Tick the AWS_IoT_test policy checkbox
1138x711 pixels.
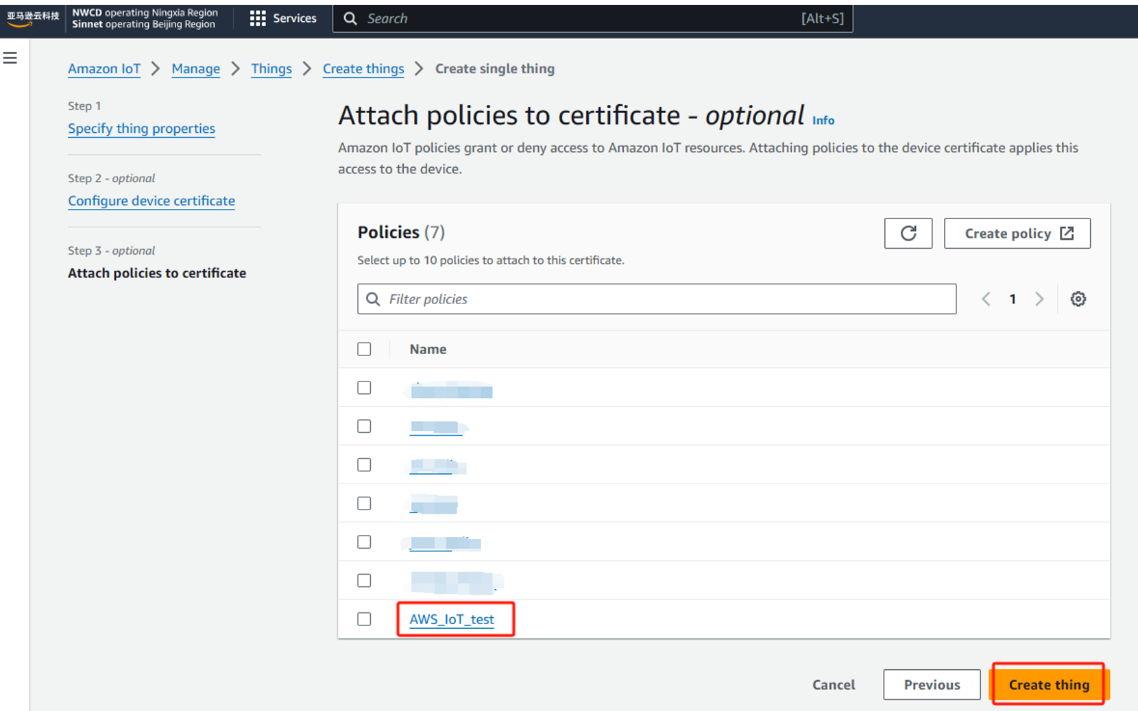(x=364, y=619)
